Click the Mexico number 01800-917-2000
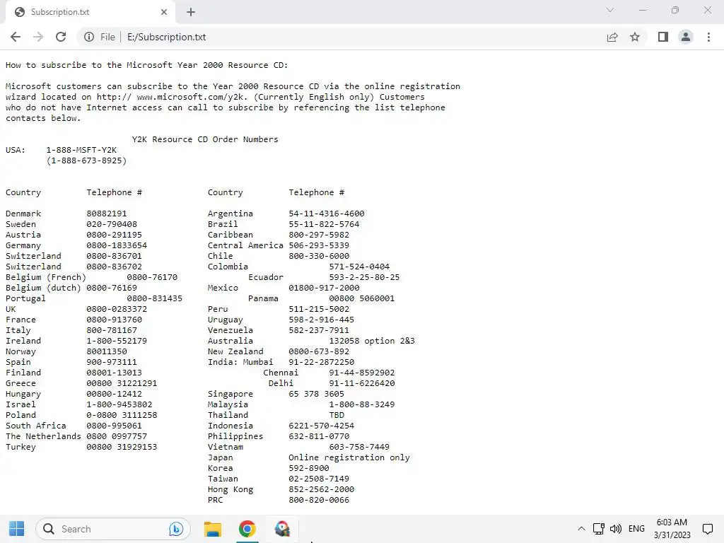The height and width of the screenshot is (543, 724). click(x=324, y=288)
